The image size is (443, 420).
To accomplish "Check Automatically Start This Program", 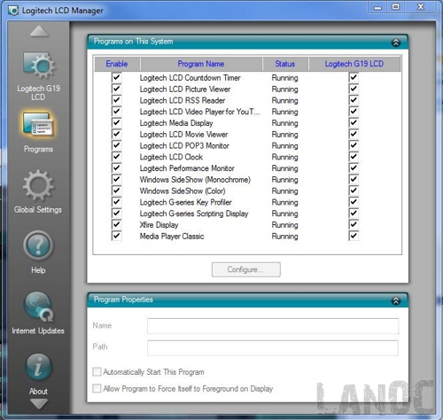I will click(97, 371).
